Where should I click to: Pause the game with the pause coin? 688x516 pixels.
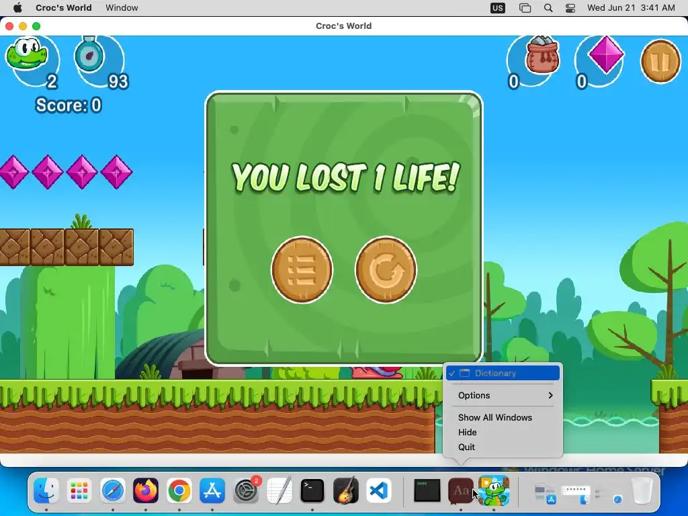click(660, 62)
